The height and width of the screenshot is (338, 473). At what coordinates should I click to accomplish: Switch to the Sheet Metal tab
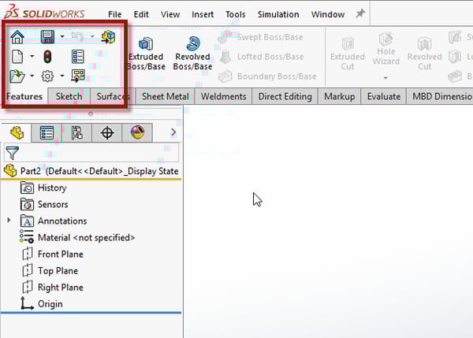166,96
